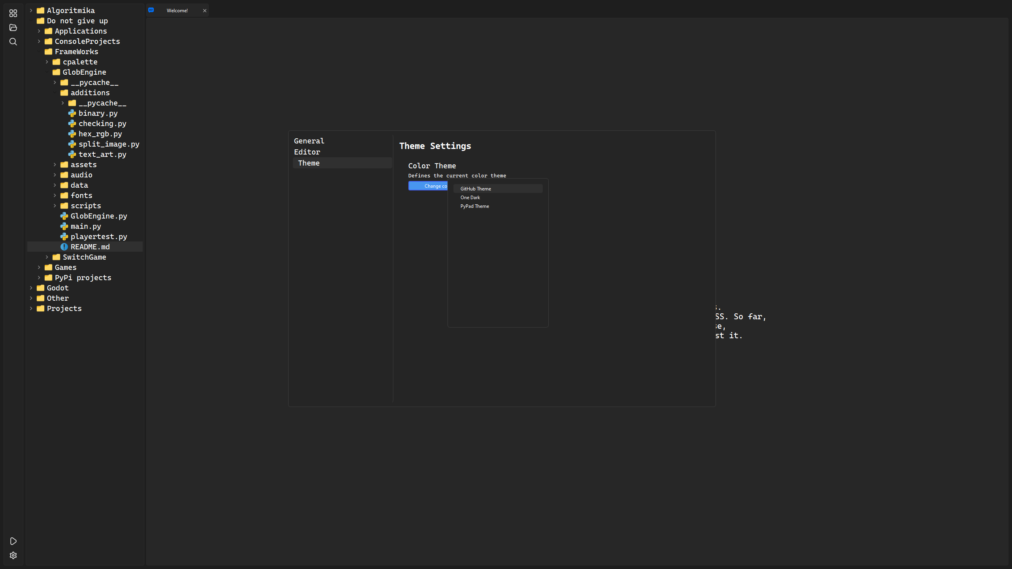
Task: Expand the SwitchGame folder
Action: [x=47, y=257]
